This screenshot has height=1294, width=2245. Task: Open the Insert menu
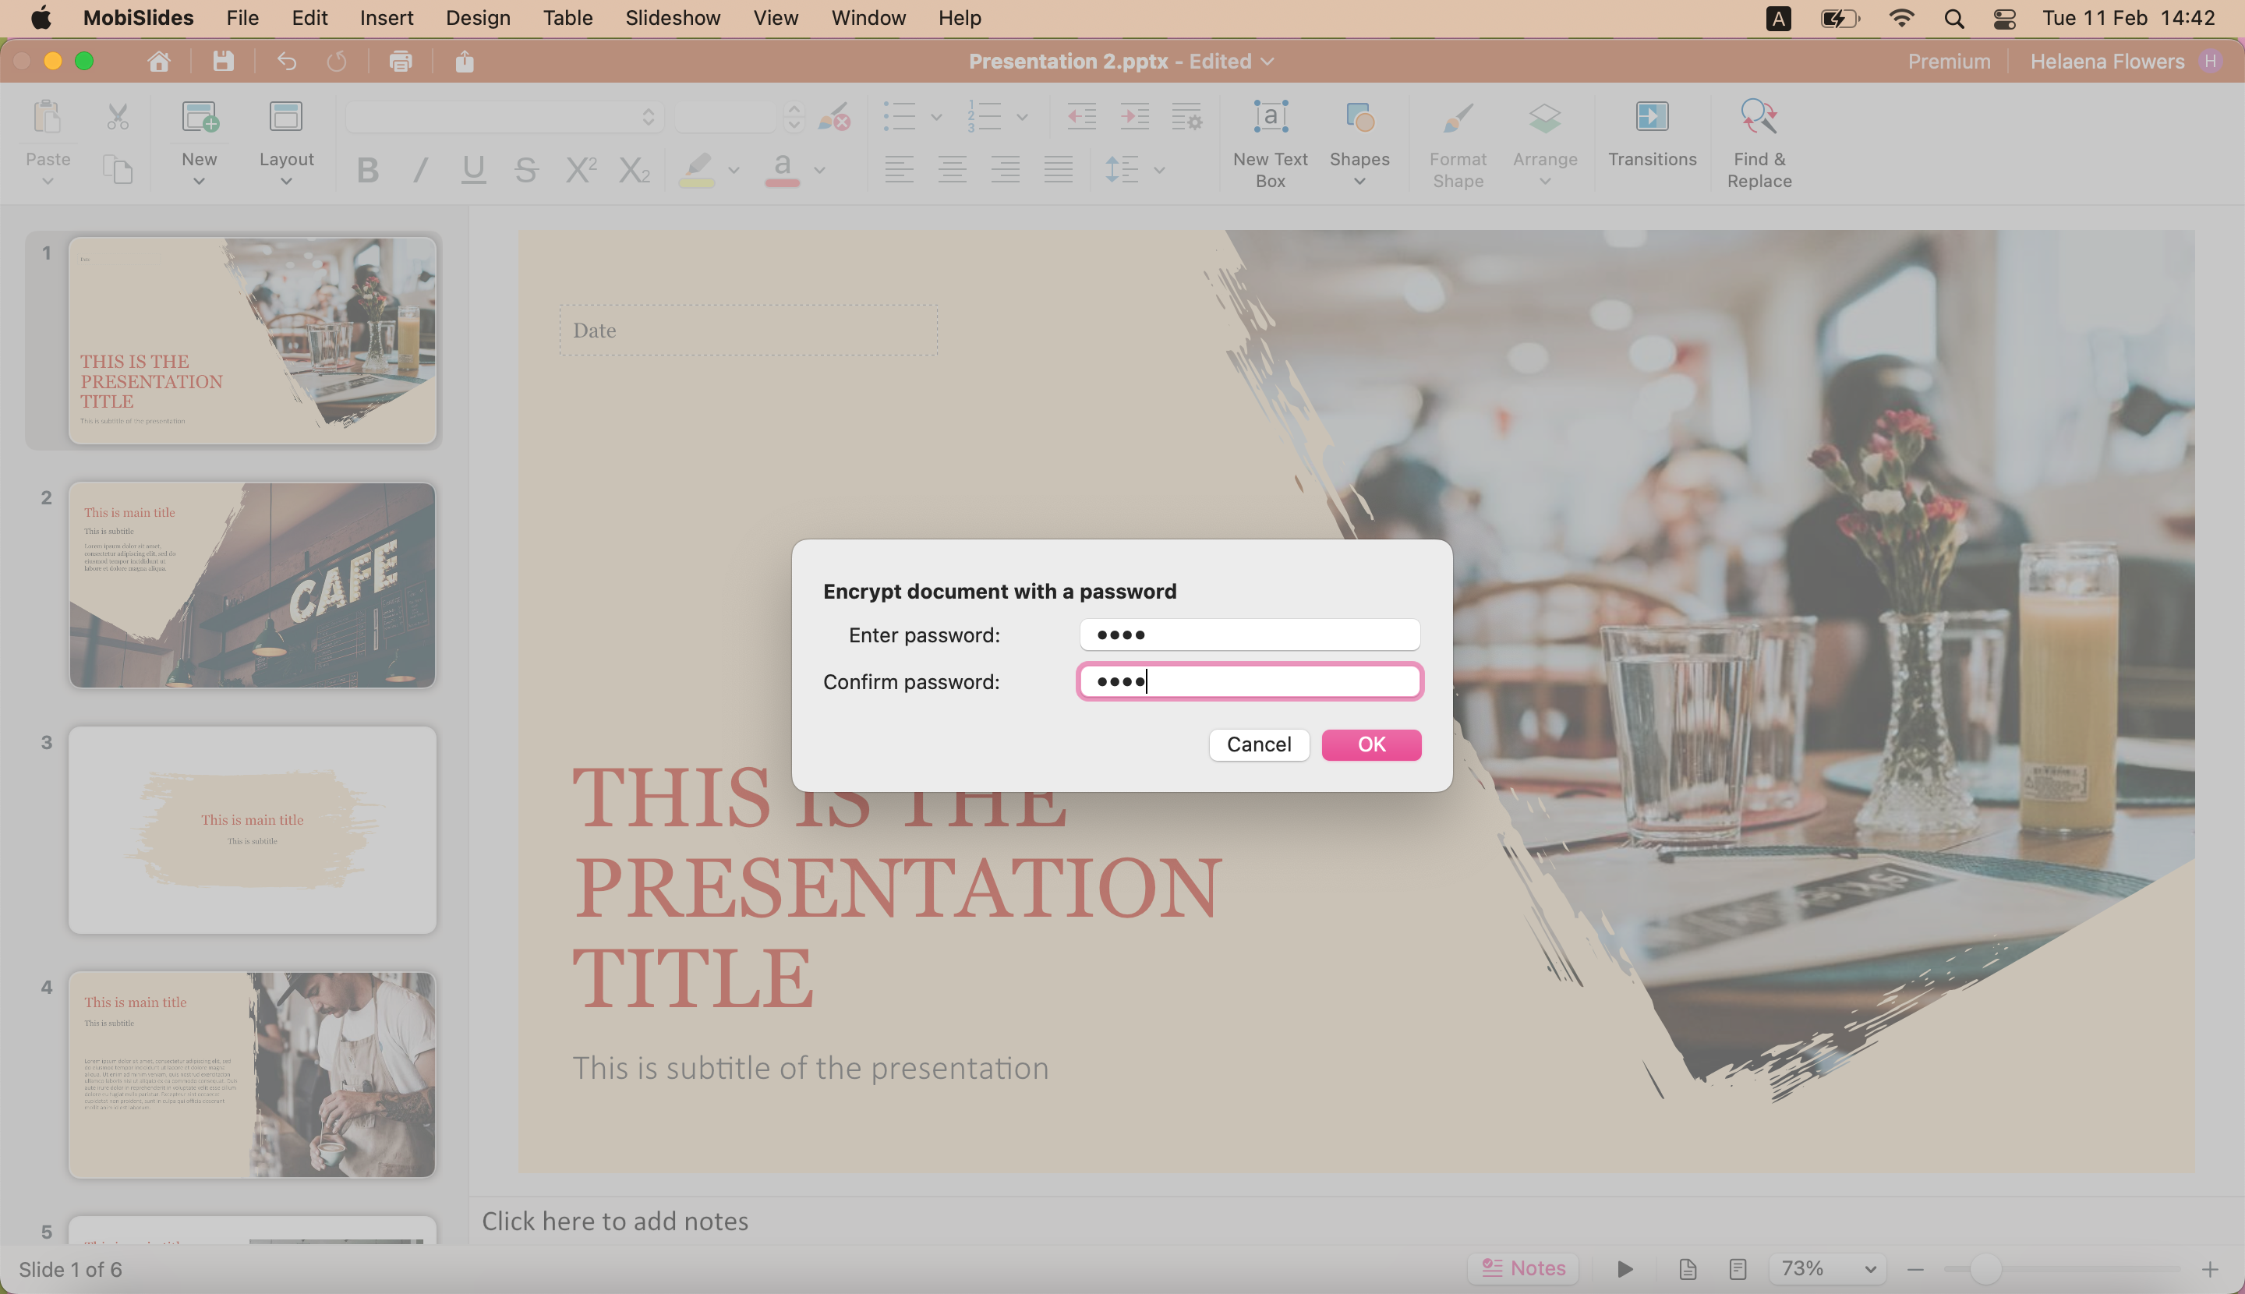[x=387, y=18]
